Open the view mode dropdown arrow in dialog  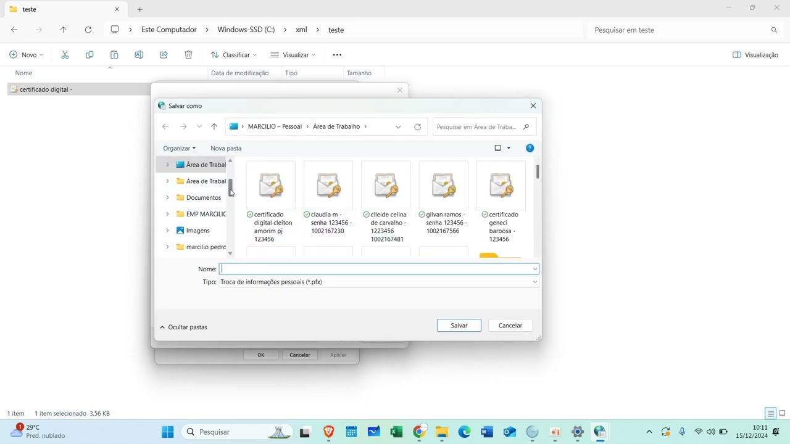(x=509, y=148)
